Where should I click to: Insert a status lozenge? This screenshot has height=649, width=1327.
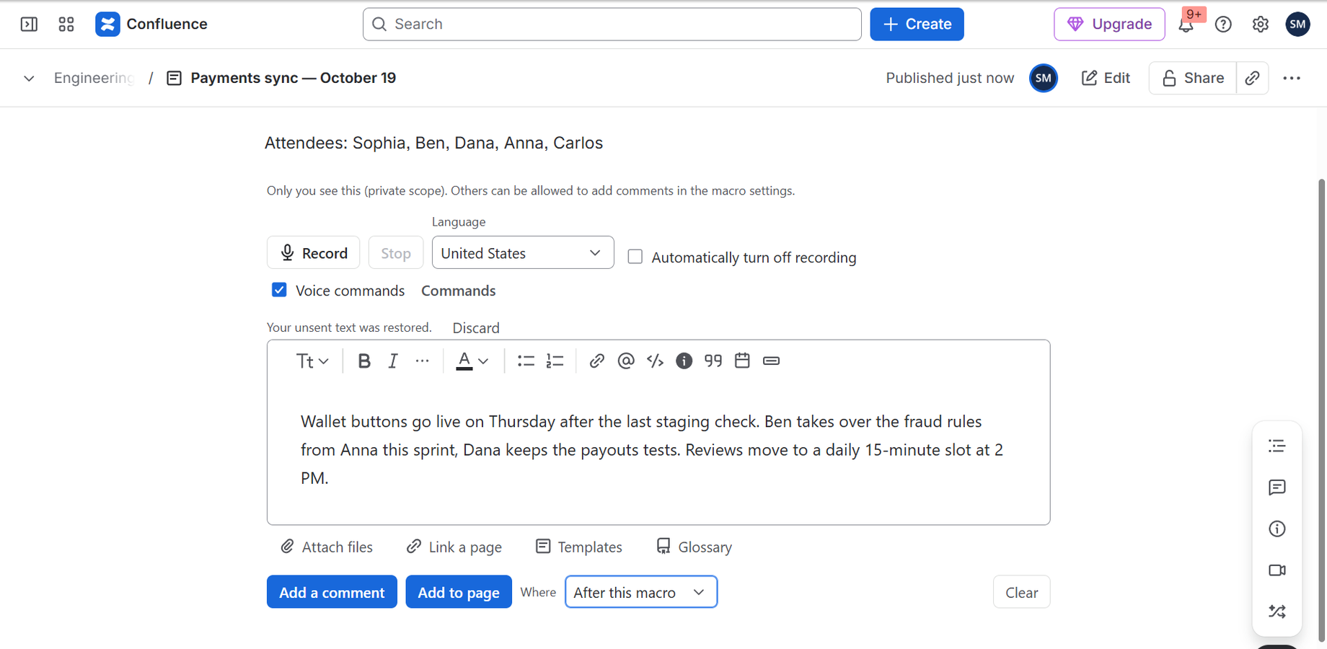pyautogui.click(x=771, y=361)
